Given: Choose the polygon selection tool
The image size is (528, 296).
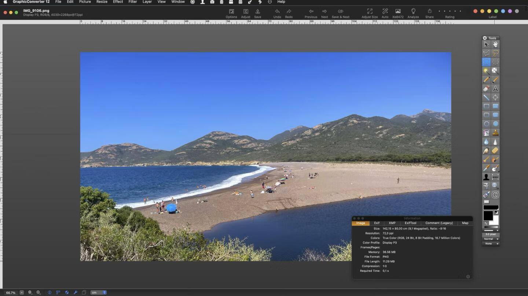Looking at the screenshot, I should point(486,53).
